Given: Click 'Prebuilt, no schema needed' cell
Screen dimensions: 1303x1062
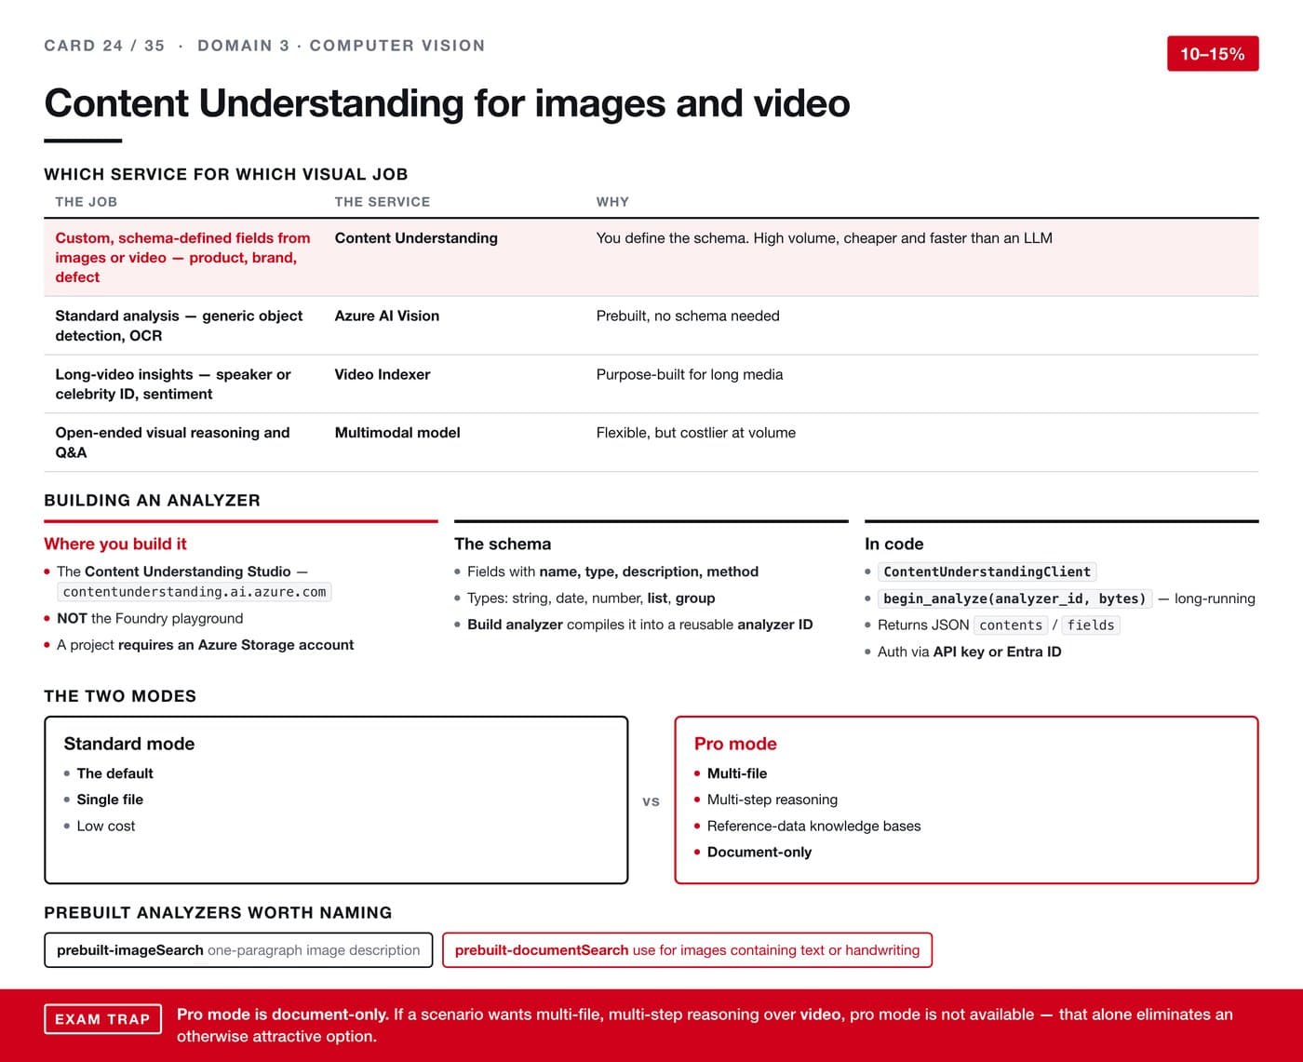Looking at the screenshot, I should click(688, 316).
